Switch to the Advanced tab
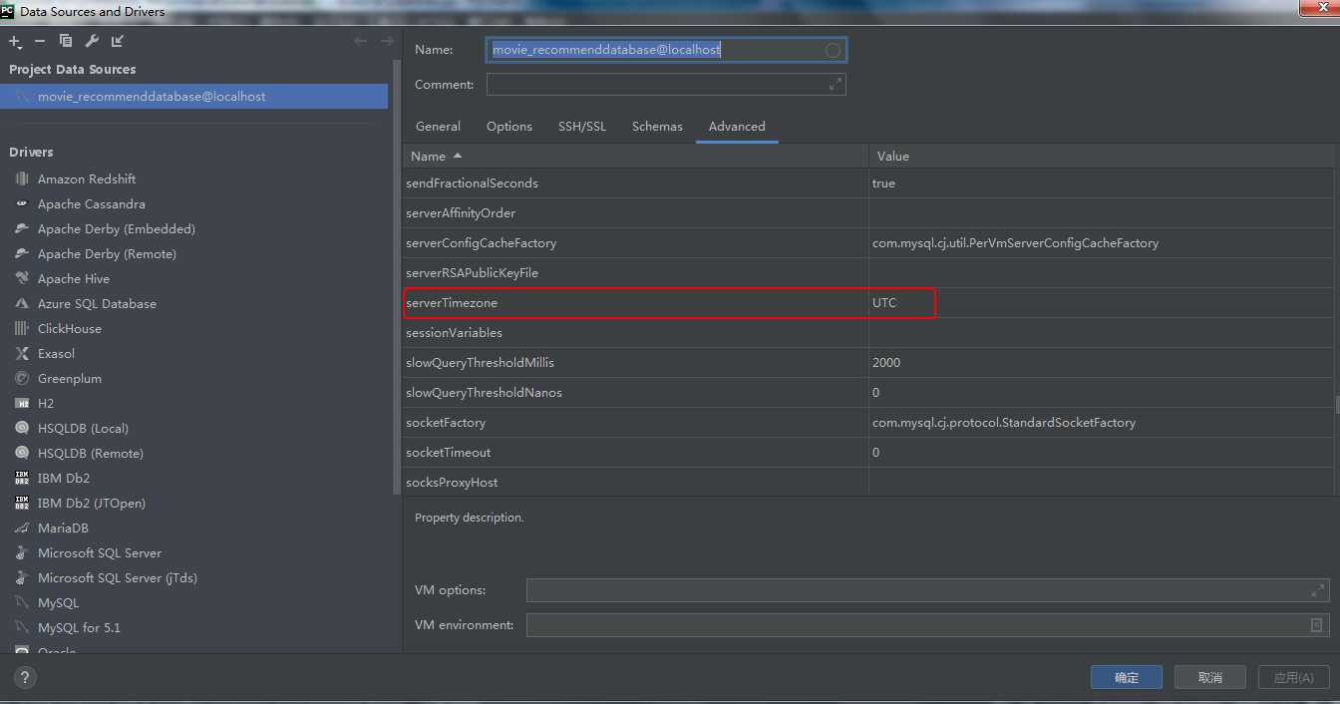Image resolution: width=1340 pixels, height=704 pixels. (x=737, y=127)
